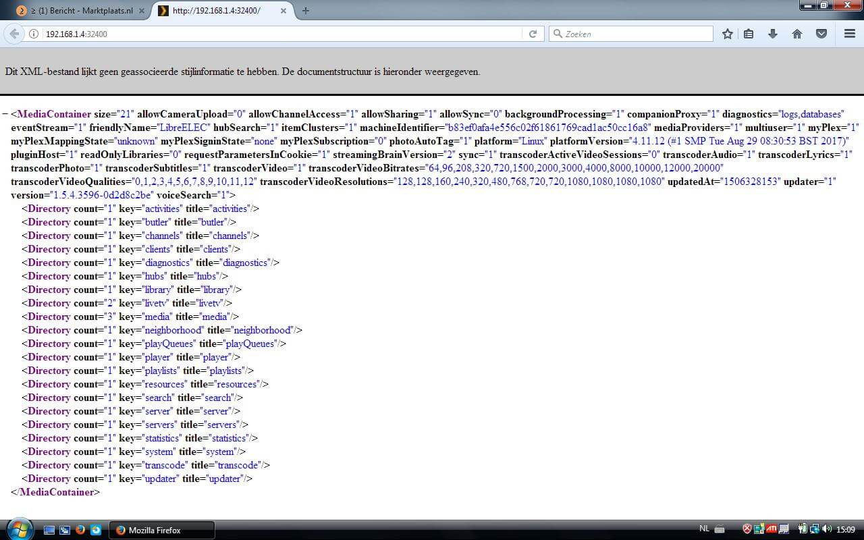
Task: Show site information icon in address bar
Action: click(34, 34)
